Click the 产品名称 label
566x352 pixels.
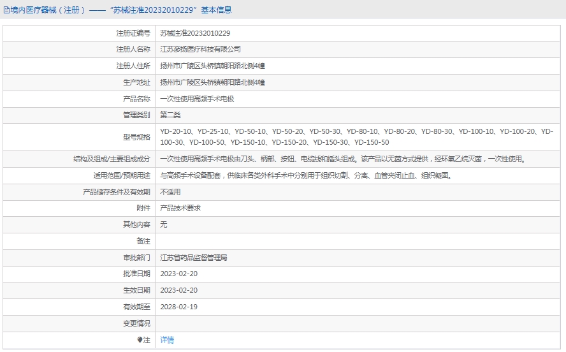point(136,99)
